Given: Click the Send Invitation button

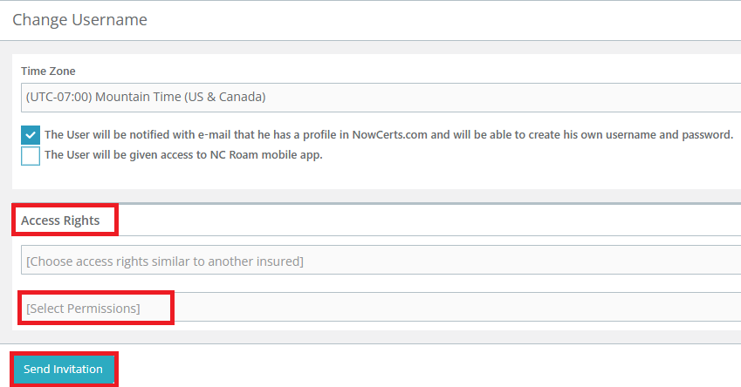Looking at the screenshot, I should [x=64, y=369].
